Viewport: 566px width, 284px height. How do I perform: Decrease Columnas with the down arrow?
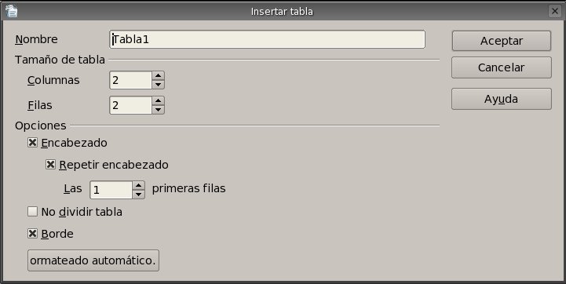(x=158, y=85)
